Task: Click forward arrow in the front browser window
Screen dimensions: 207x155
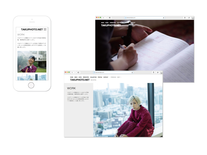Action: (x=75, y=72)
